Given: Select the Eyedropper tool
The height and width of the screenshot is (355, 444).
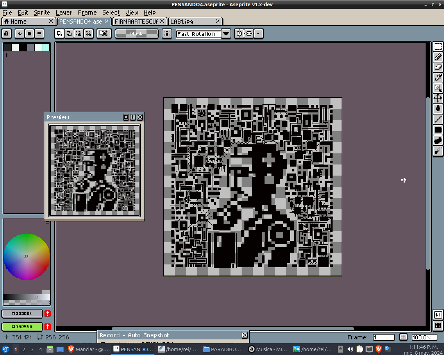Looking at the screenshot, I should tap(438, 78).
